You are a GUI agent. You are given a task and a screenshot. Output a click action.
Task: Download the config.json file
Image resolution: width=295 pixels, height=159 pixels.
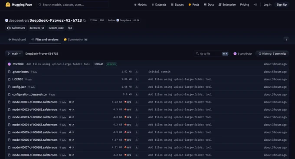click(137, 87)
